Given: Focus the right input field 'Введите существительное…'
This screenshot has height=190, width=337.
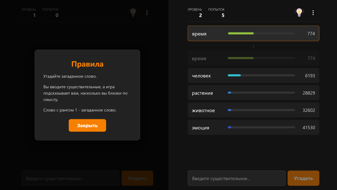Looking at the screenshot, I should (x=236, y=178).
